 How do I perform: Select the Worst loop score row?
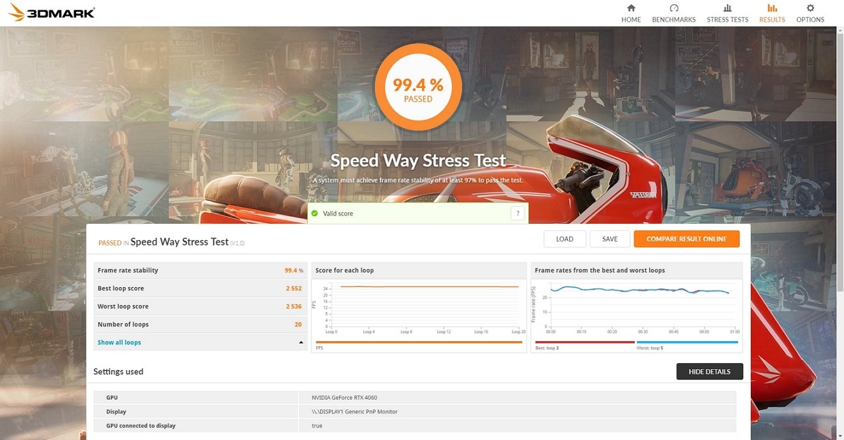point(201,307)
